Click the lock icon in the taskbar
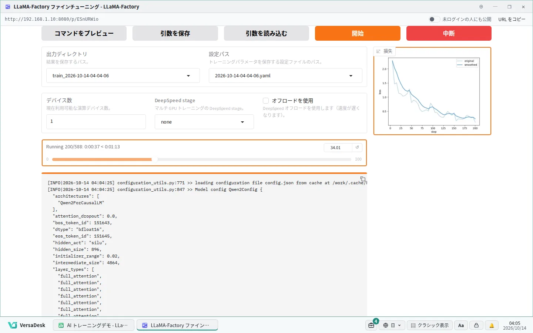533x333 pixels. click(476, 325)
